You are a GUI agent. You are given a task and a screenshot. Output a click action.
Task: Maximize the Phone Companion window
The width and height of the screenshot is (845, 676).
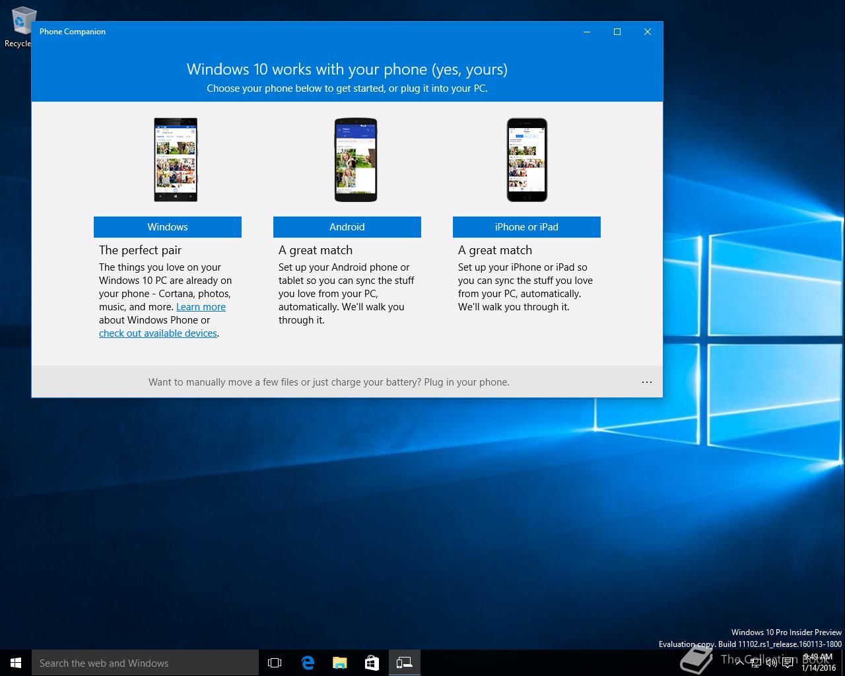pos(617,32)
